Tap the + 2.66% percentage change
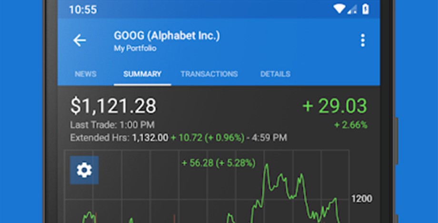The width and height of the screenshot is (438, 223). point(350,125)
